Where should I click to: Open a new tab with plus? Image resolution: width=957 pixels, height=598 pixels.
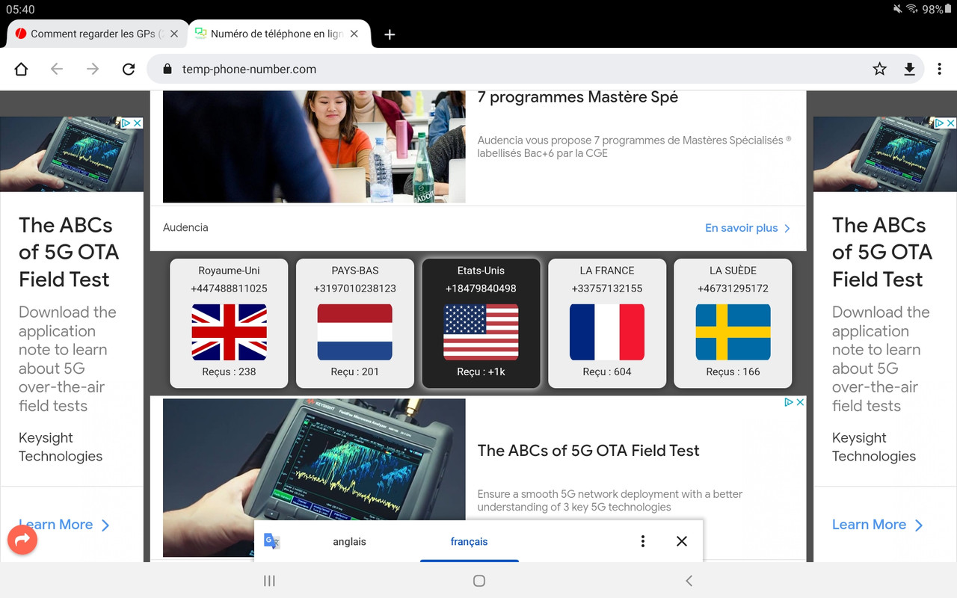click(x=390, y=34)
